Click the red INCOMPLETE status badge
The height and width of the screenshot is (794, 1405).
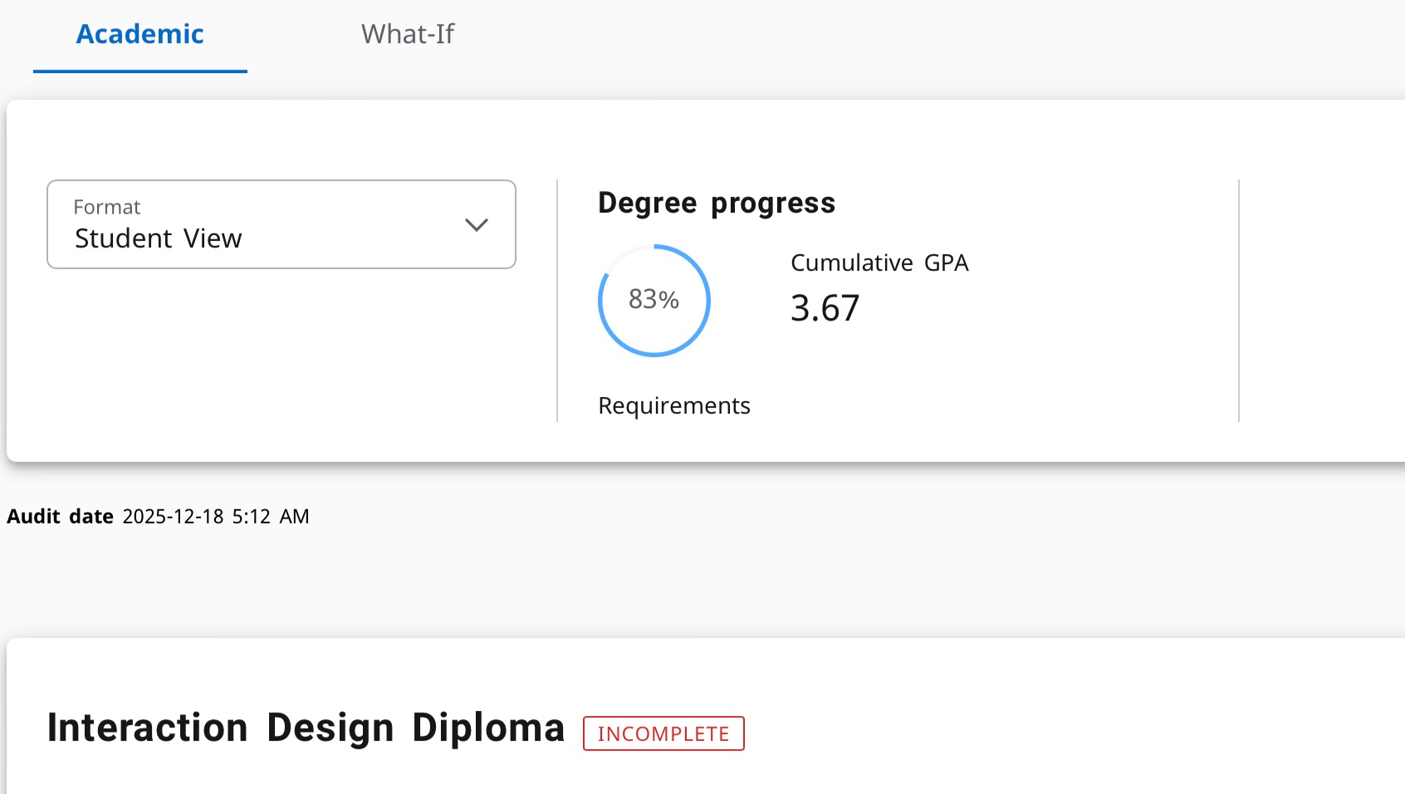tap(663, 733)
